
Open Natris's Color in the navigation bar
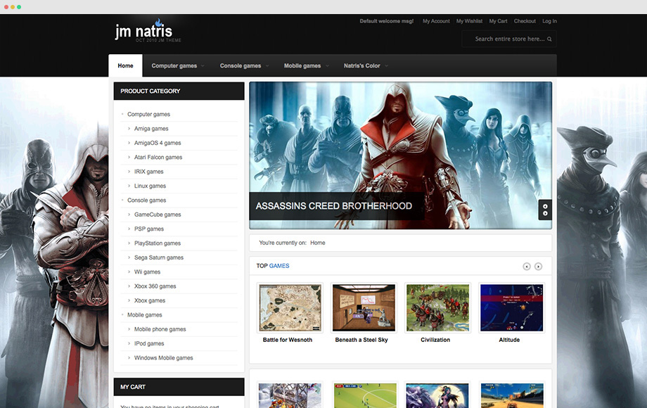point(362,65)
